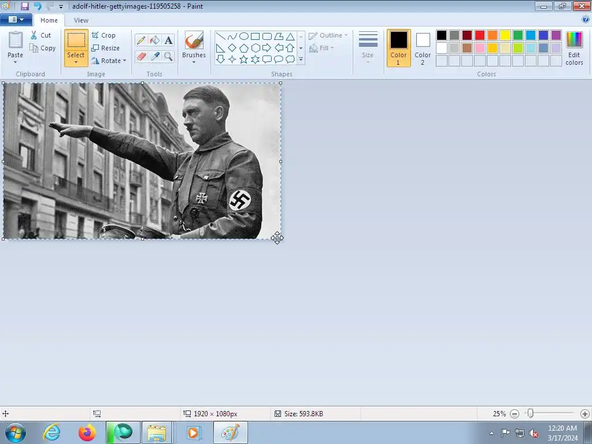Open Edit colors dialog

574,48
